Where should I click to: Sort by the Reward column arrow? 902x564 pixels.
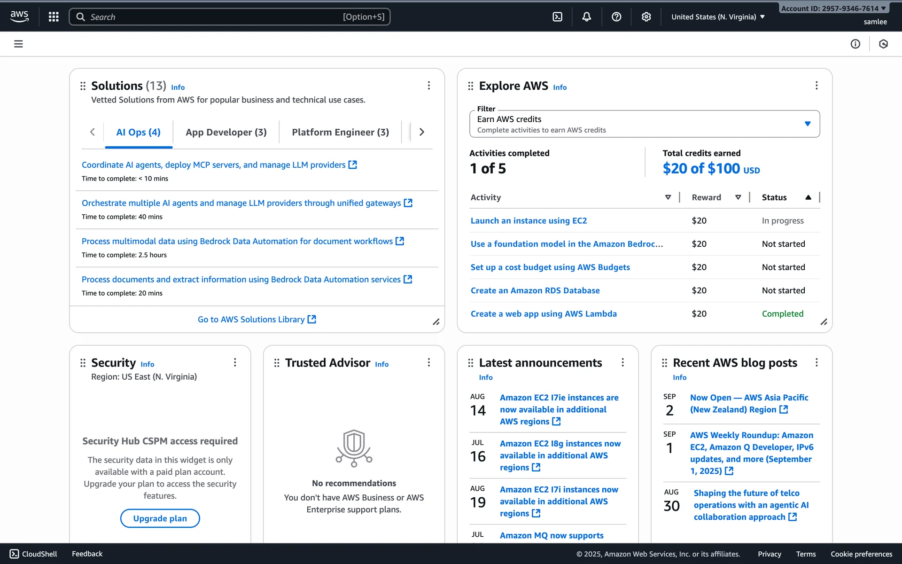738,197
